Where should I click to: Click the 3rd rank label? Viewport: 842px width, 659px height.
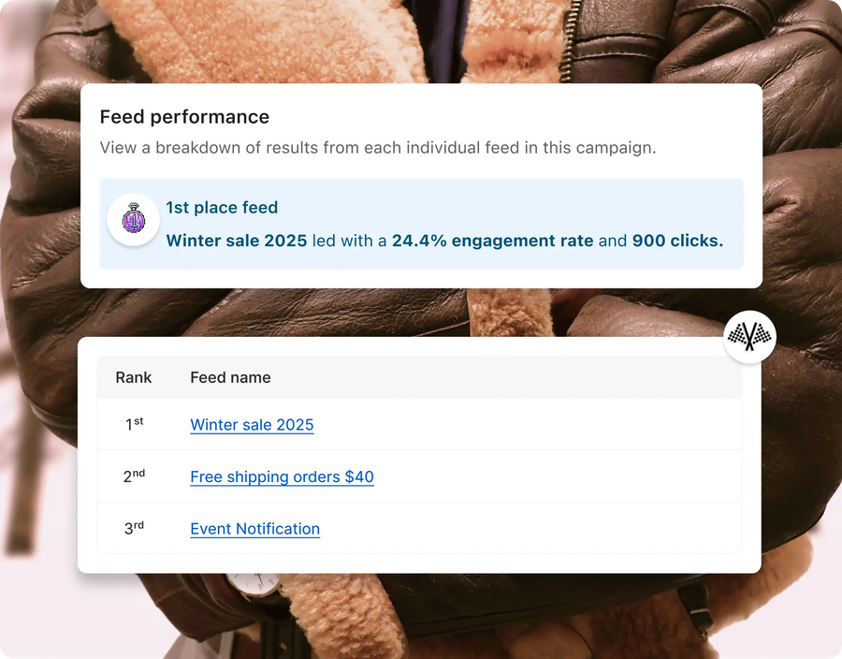pyautogui.click(x=134, y=528)
